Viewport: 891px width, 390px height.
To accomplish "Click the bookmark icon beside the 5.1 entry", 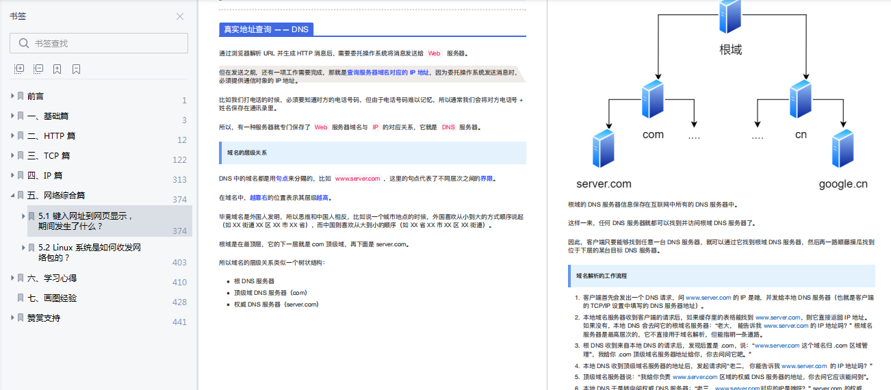I will [x=32, y=216].
